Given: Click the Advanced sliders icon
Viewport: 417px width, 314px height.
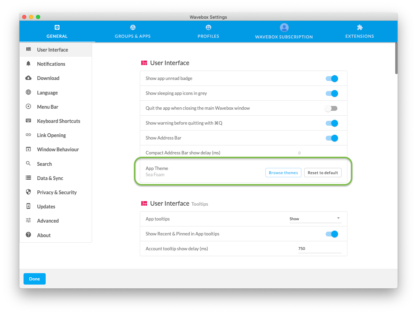Looking at the screenshot, I should (29, 221).
